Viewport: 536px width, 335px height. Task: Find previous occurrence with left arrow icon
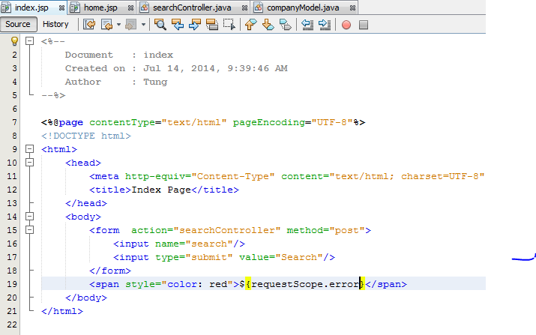click(178, 25)
